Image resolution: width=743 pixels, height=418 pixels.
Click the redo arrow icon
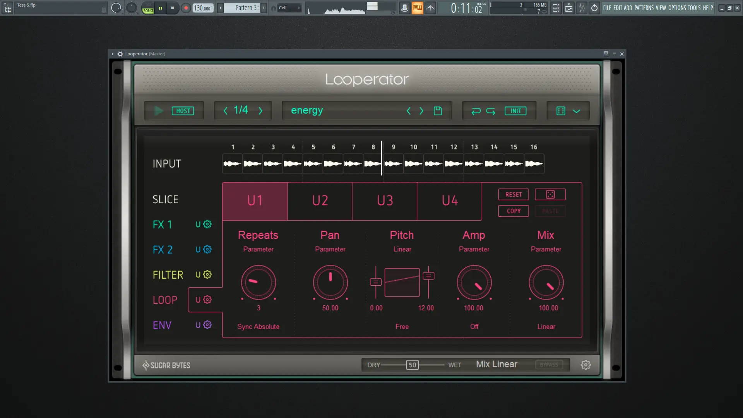[491, 111]
